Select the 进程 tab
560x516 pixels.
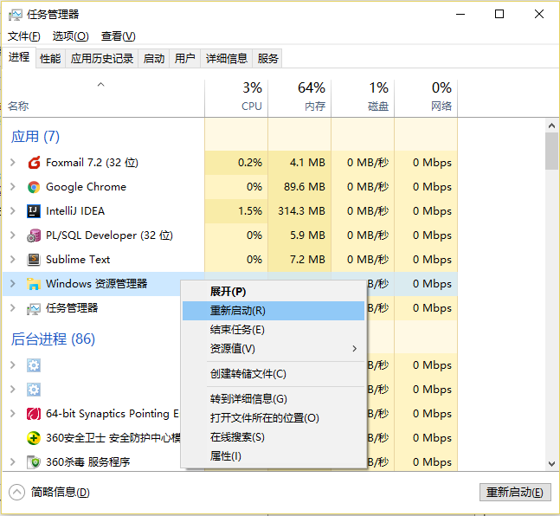coord(19,57)
